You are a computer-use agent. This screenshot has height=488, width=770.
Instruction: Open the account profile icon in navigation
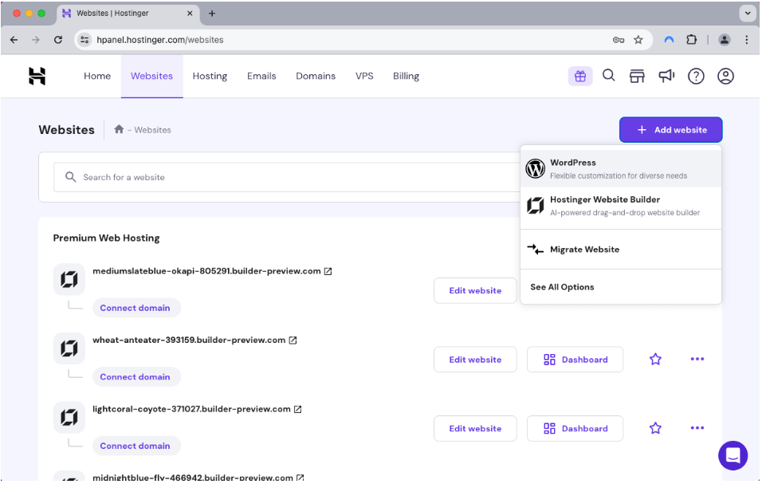pyautogui.click(x=725, y=77)
